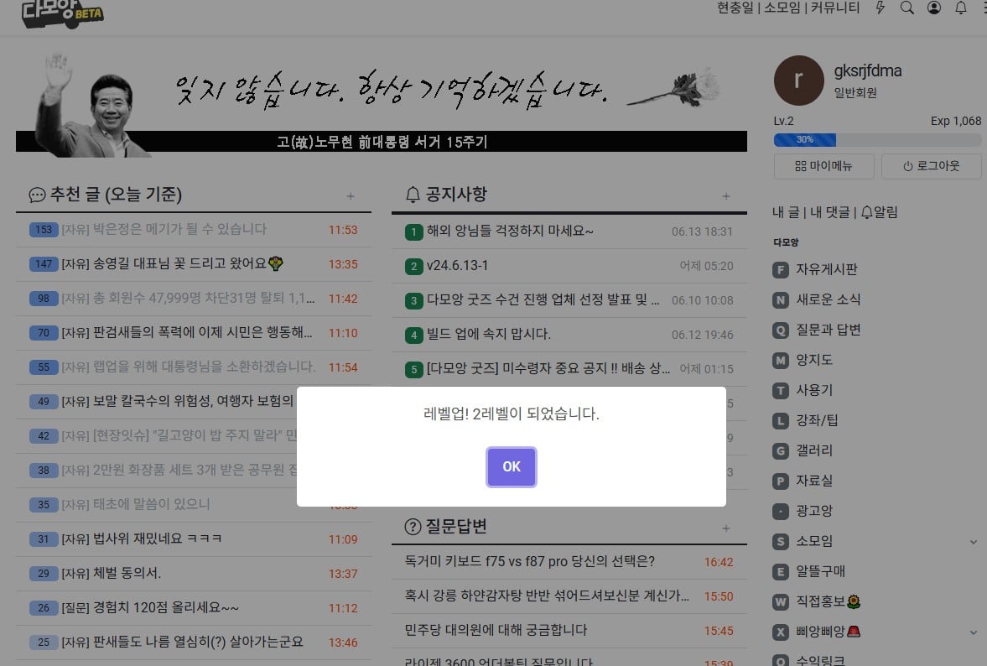The image size is (987, 666).
Task: Click the 질문답변 question mark icon
Action: click(x=413, y=527)
